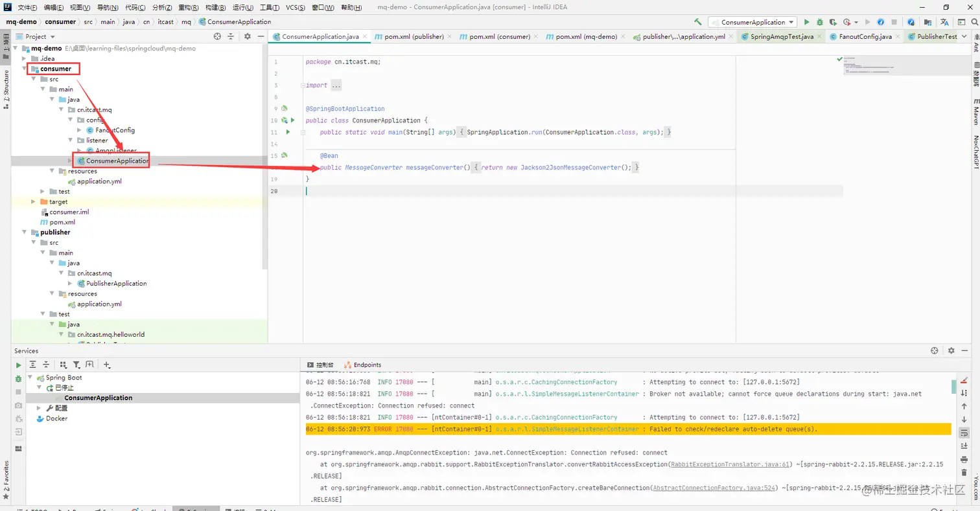
Task: Open the 重构(R) menu
Action: pos(189,7)
